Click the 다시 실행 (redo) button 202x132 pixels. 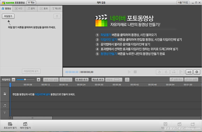(191, 80)
